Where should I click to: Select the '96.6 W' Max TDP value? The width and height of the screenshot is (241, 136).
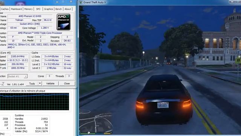point(48,20)
